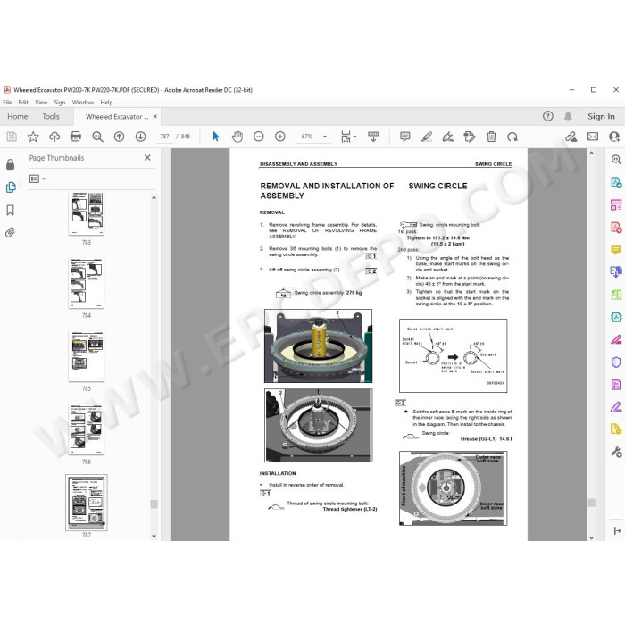Open the Help menu
This screenshot has height=625, width=625.
pyautogui.click(x=106, y=103)
